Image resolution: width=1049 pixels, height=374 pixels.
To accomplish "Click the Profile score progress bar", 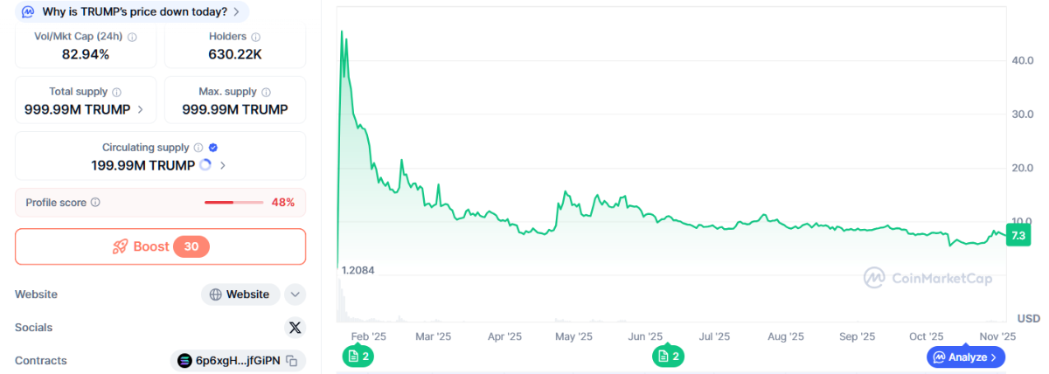I will pos(233,203).
